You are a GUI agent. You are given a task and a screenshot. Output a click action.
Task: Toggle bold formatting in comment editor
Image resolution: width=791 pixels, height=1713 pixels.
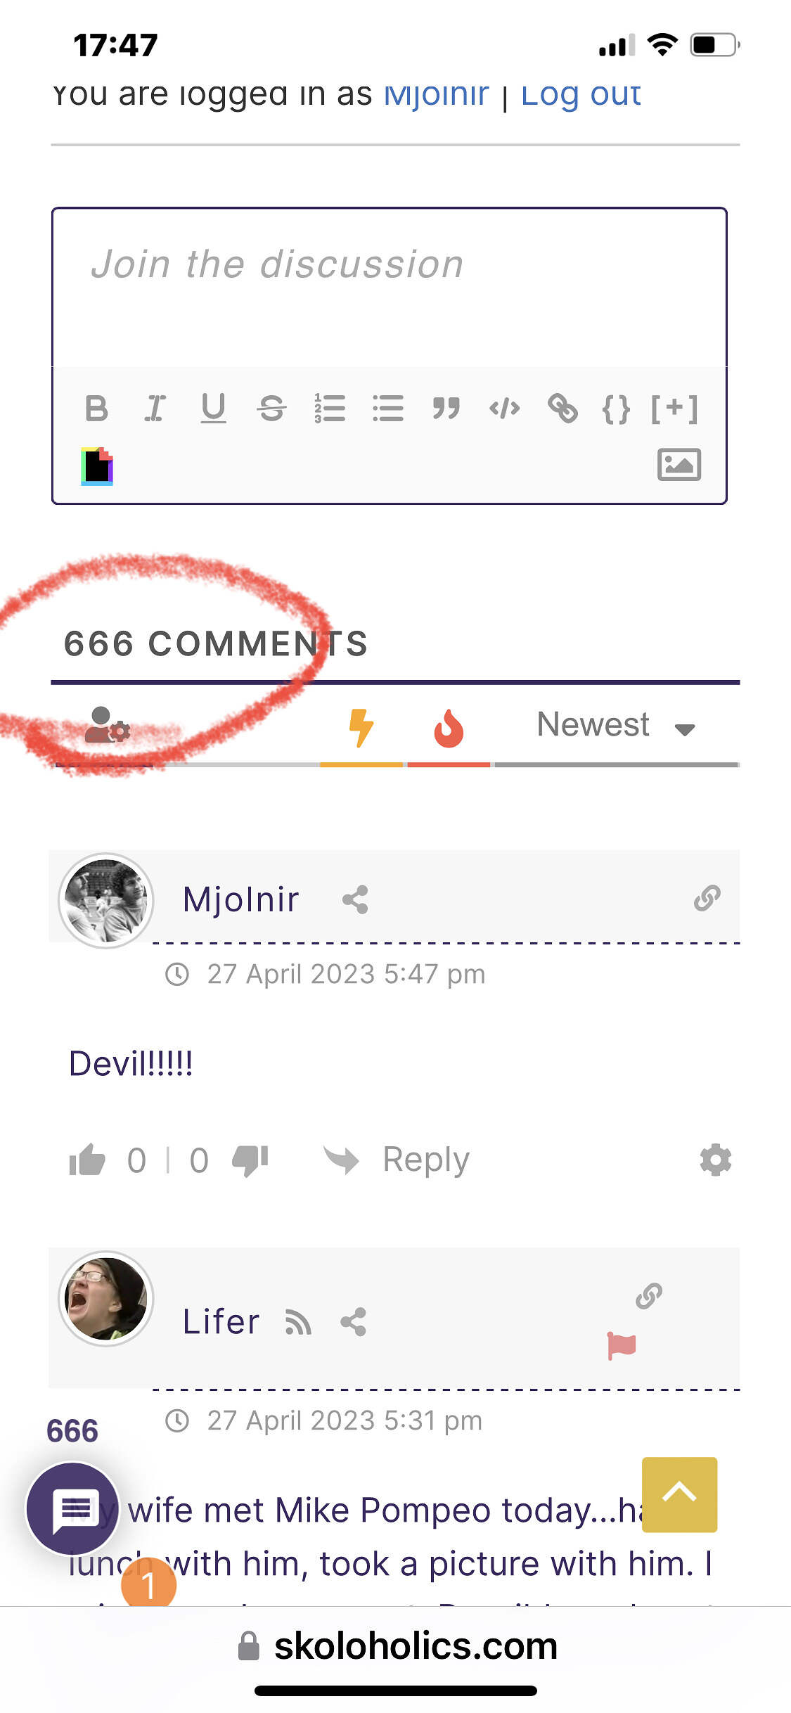96,408
